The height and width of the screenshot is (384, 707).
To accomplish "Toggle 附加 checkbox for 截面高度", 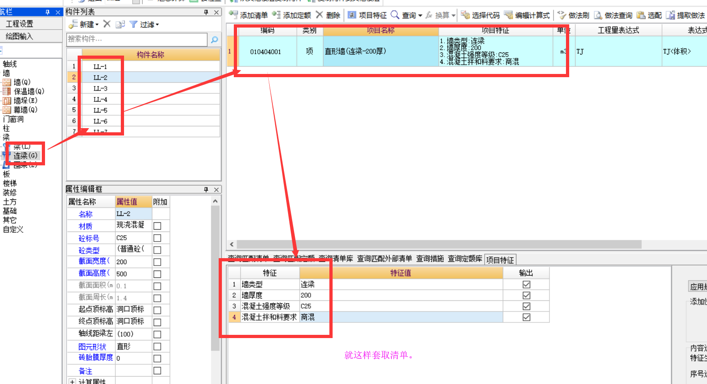I will [x=157, y=274].
